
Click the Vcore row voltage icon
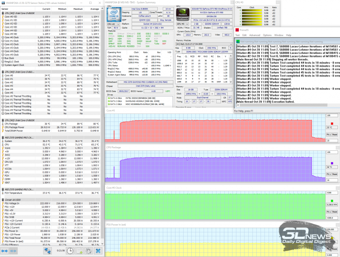(3, 148)
